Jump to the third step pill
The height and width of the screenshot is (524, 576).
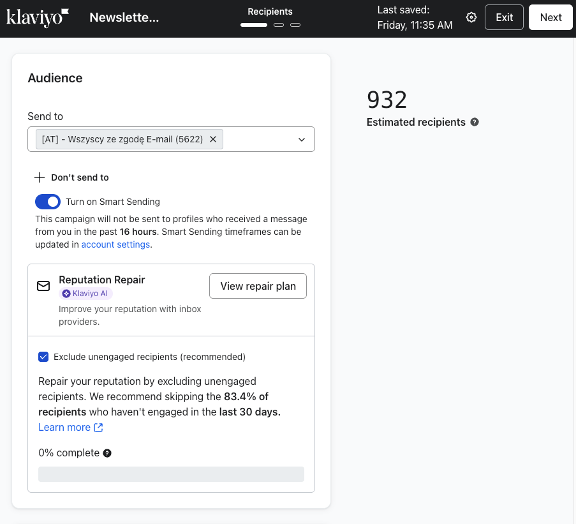[295, 25]
